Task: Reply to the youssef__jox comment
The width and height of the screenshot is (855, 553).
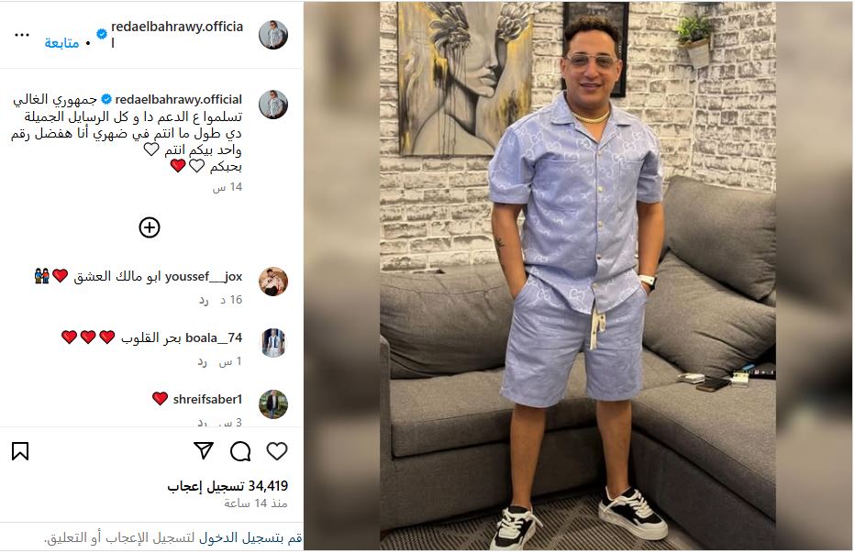Action: coord(204,300)
